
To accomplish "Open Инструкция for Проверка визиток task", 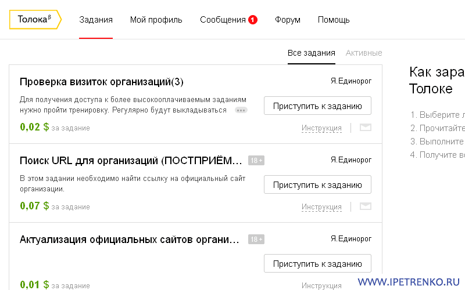I will point(321,128).
